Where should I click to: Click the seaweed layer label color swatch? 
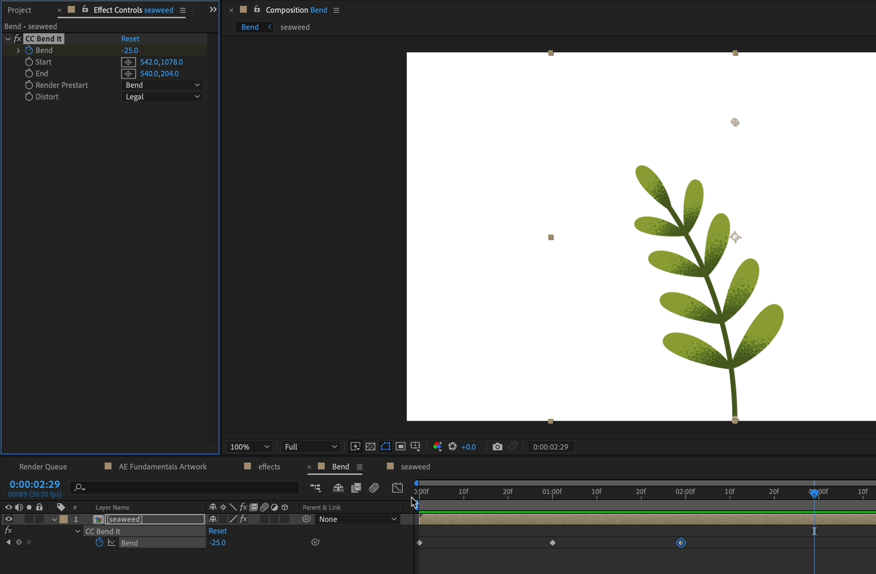tap(63, 519)
